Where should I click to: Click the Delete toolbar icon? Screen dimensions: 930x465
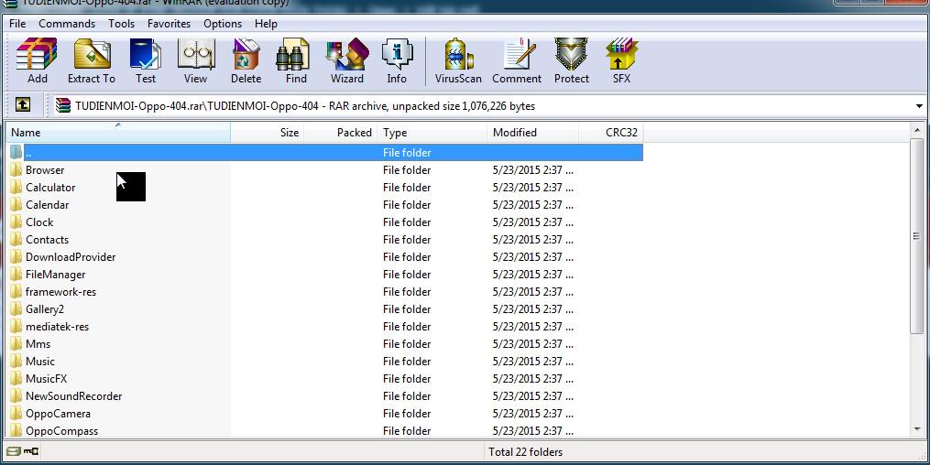pos(246,61)
